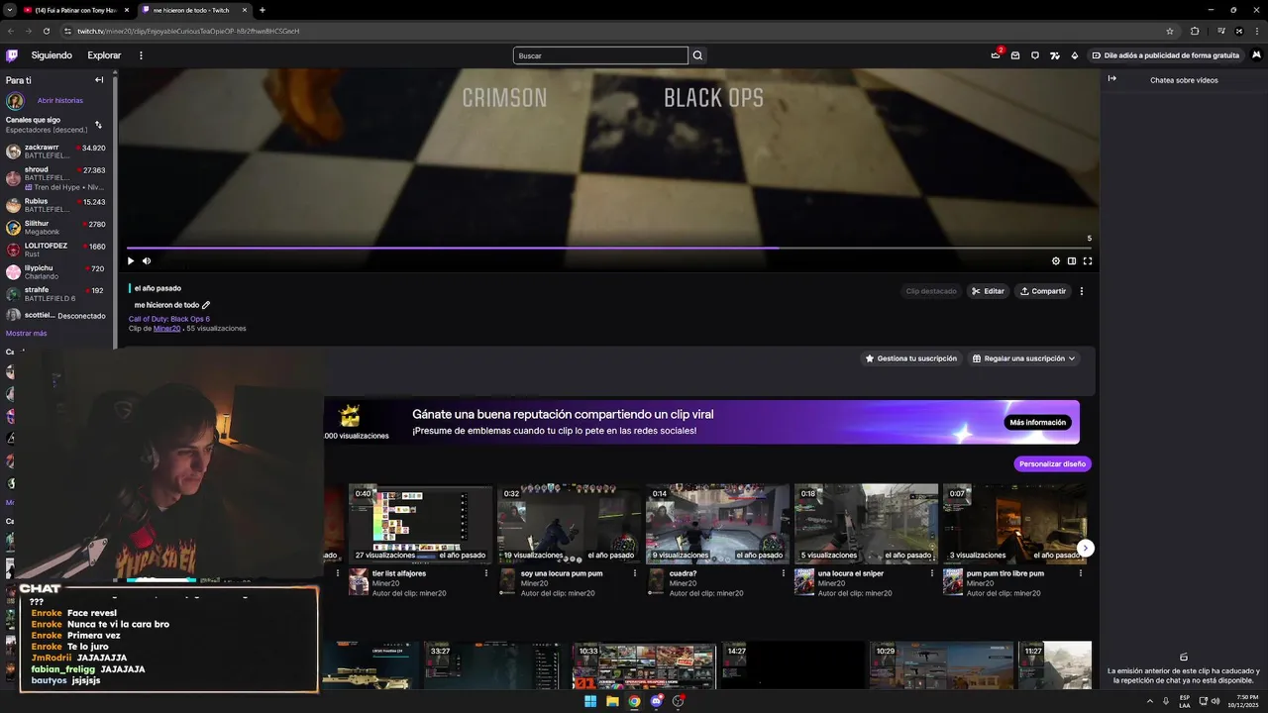Sort followed channels by viewers
Screen dimensions: 1268x713
(x=98, y=125)
